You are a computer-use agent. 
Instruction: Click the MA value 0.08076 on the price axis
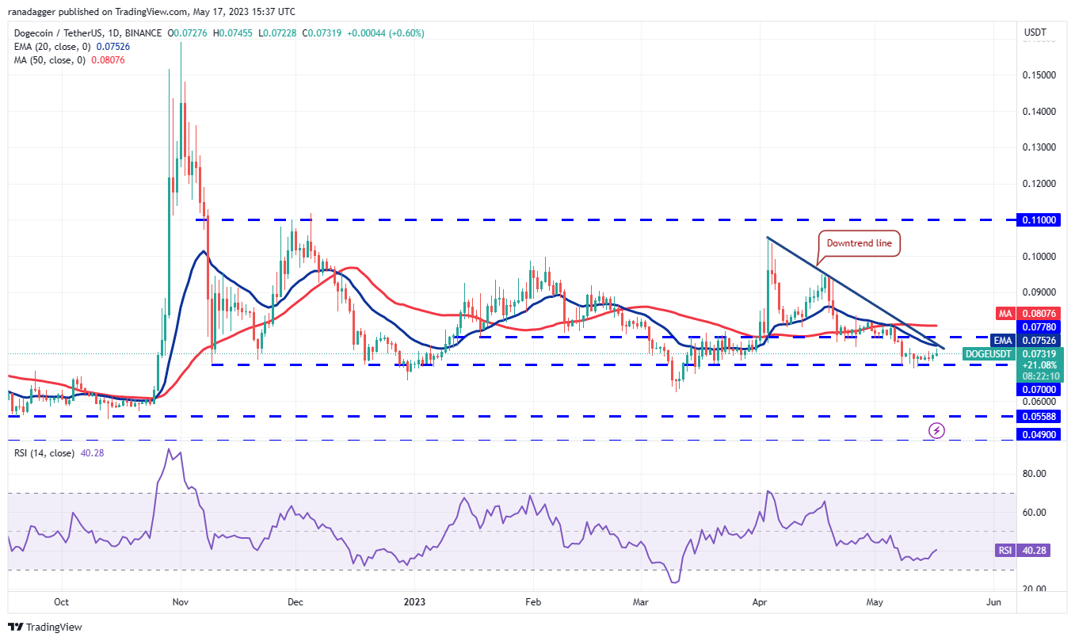pos(1038,313)
